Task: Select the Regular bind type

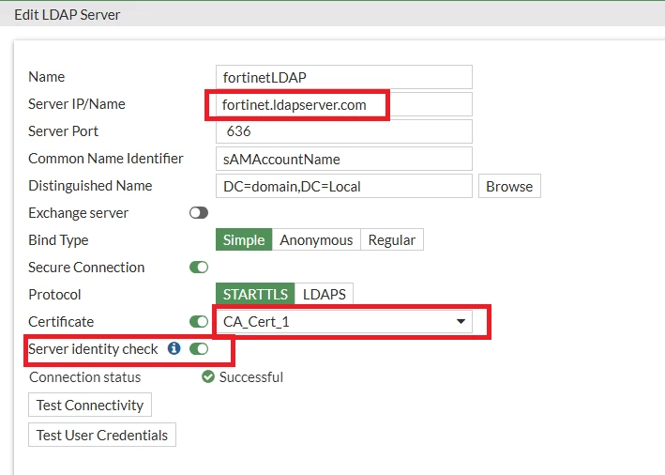Action: coord(392,239)
